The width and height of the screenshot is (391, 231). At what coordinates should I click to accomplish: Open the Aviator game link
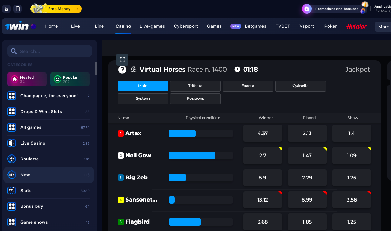[x=357, y=26]
